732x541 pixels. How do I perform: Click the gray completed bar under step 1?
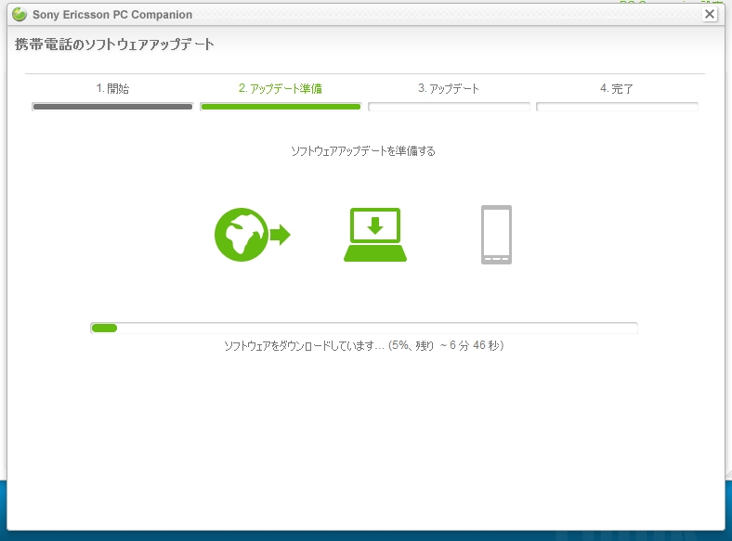tap(112, 107)
